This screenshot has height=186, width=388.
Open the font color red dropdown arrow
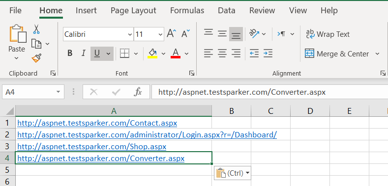[186, 53]
